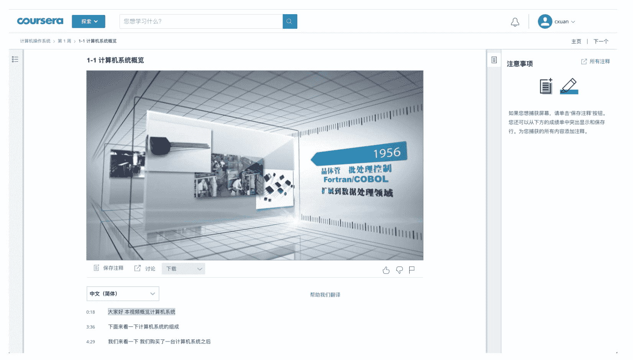Open the course outline list icon

tap(15, 59)
